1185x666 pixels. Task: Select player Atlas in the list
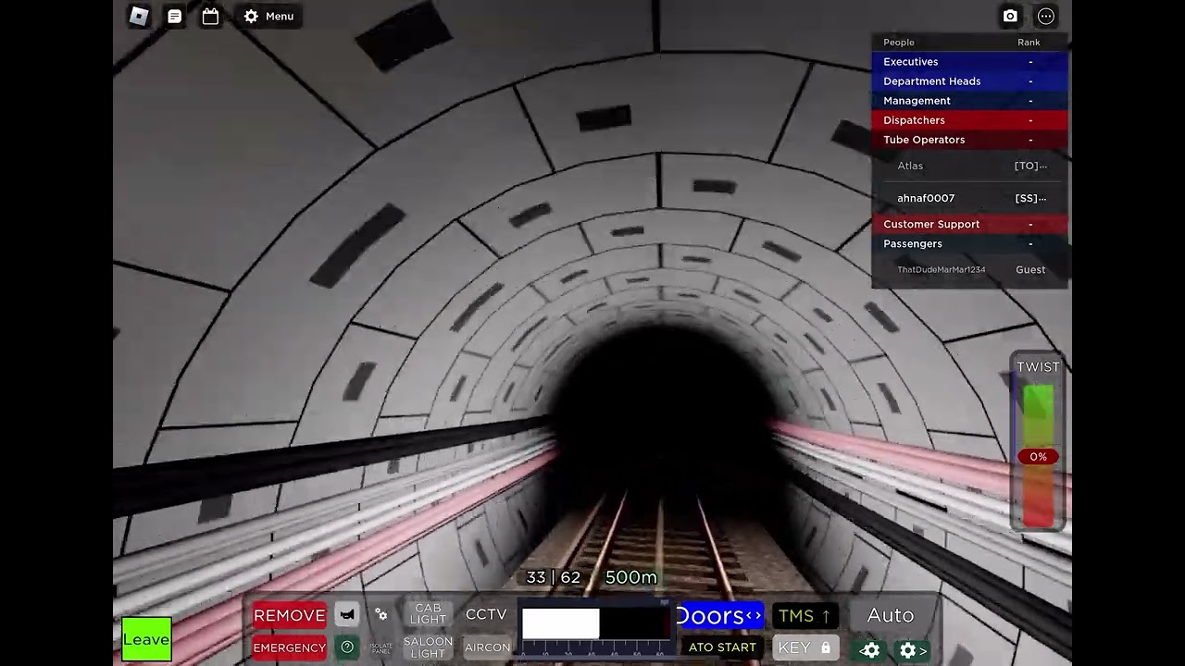click(969, 166)
